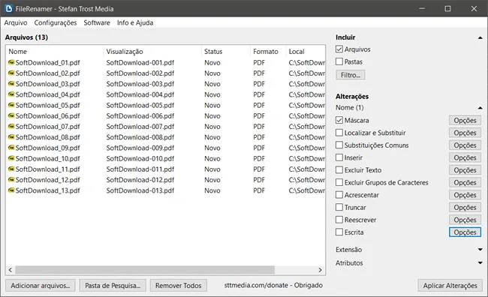Click the FileRenamer app icon in title bar
Image resolution: width=488 pixels, height=297 pixels.
coord(9,9)
